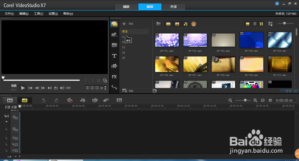The height and width of the screenshot is (161, 299).
Task: Open the system volume control
Action: (62, 88)
